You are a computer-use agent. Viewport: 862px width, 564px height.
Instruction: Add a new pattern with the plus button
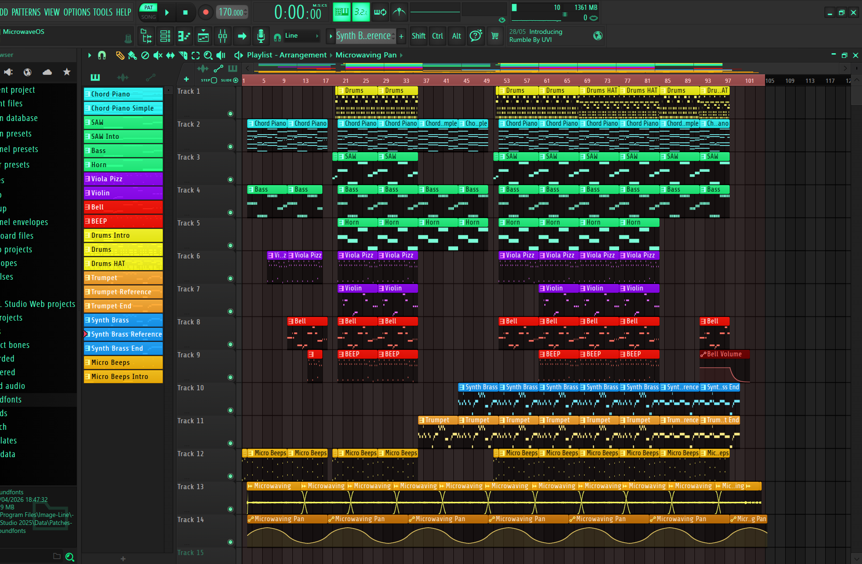[x=401, y=36]
